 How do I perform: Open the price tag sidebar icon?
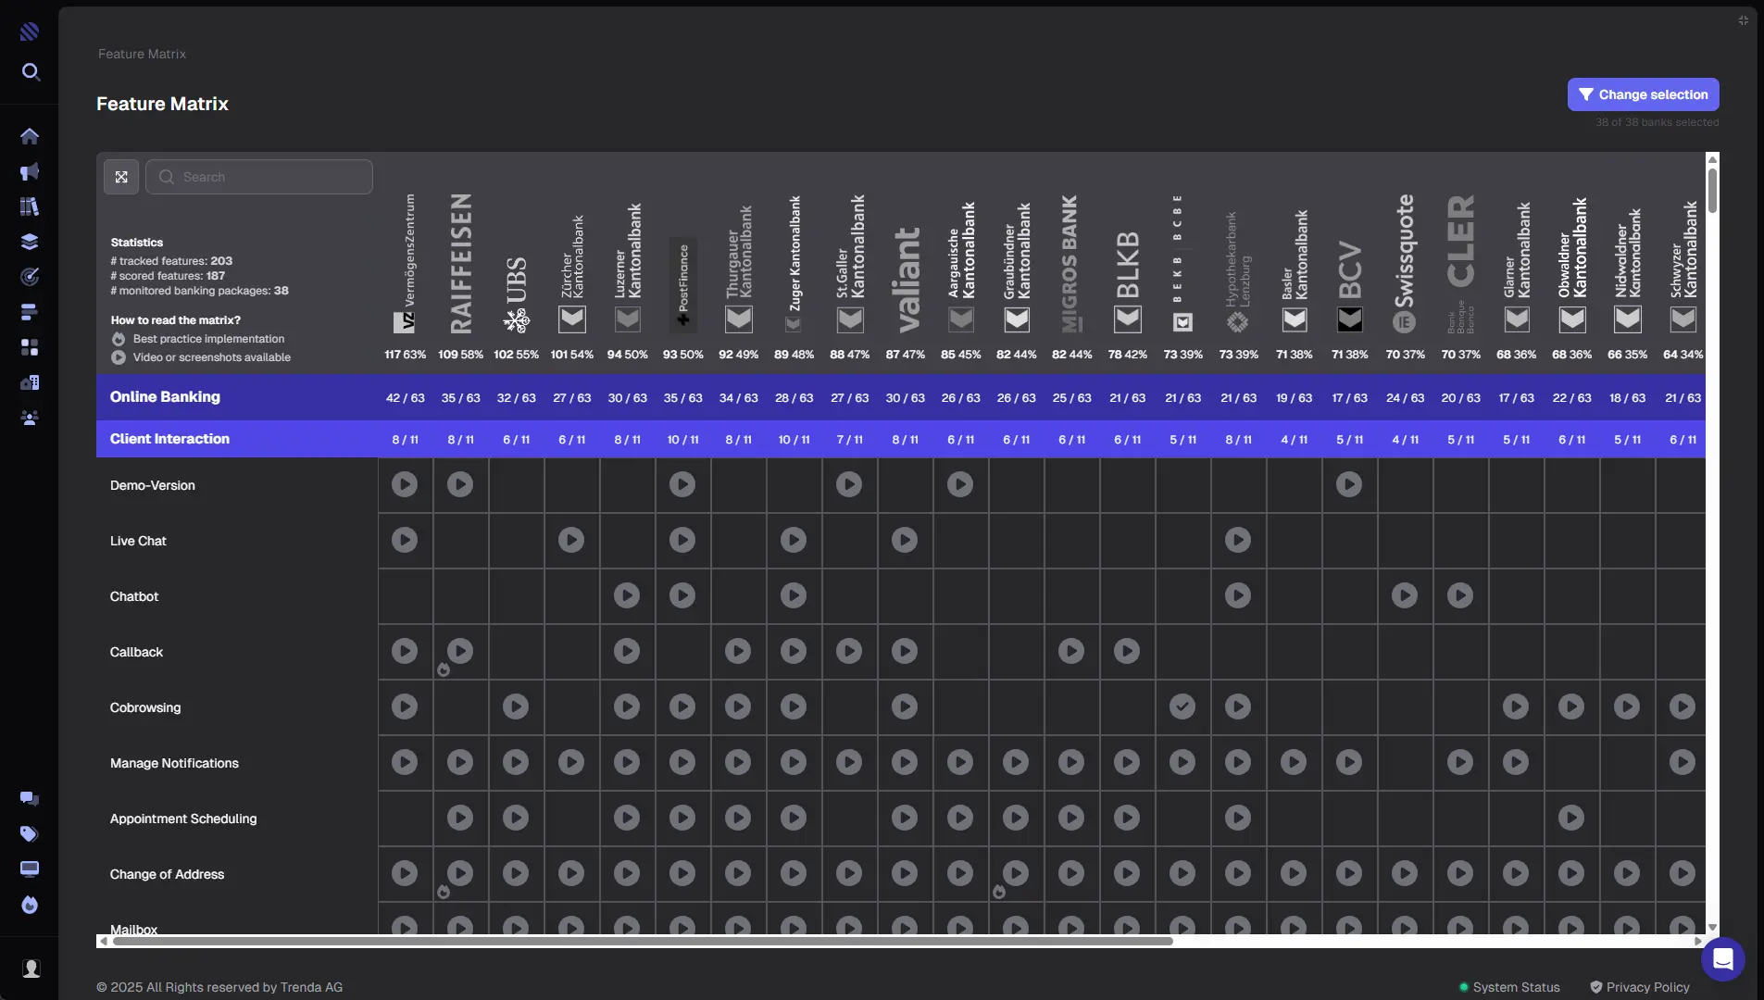(30, 834)
